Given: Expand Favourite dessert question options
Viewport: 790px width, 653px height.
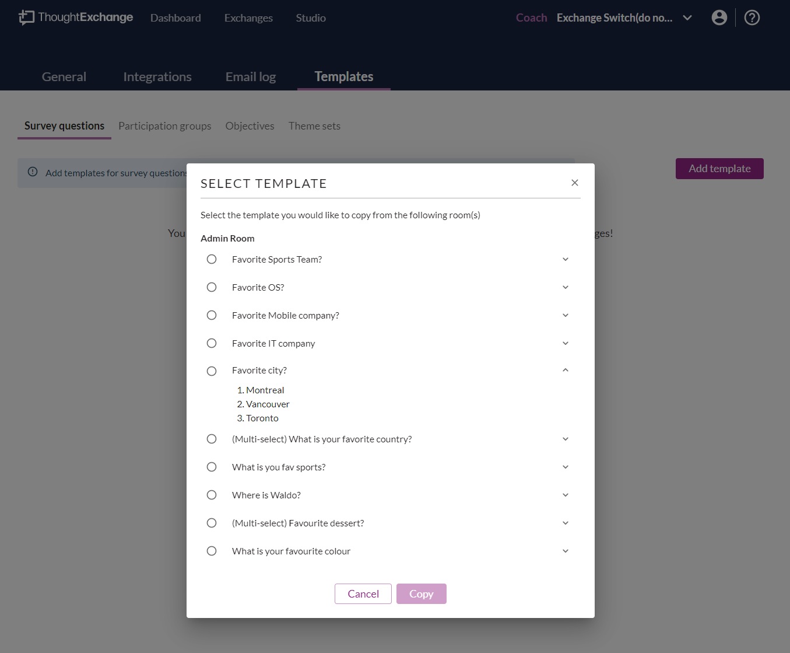Looking at the screenshot, I should click(566, 523).
